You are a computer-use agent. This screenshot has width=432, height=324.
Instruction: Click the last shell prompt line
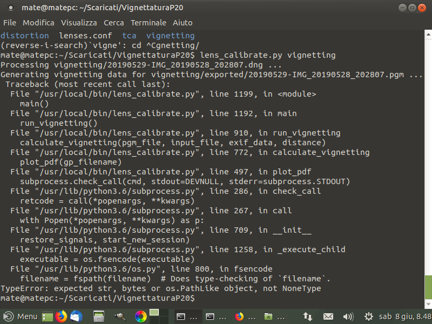tap(98, 298)
